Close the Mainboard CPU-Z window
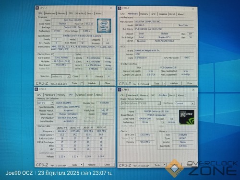The height and width of the screenshot is (180, 240). click(193, 9)
